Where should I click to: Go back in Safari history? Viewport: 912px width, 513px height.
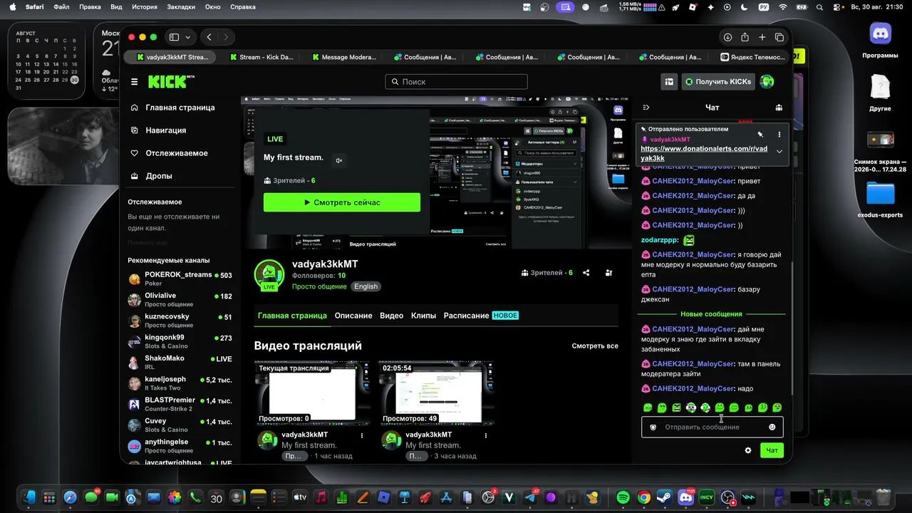pyautogui.click(x=209, y=37)
